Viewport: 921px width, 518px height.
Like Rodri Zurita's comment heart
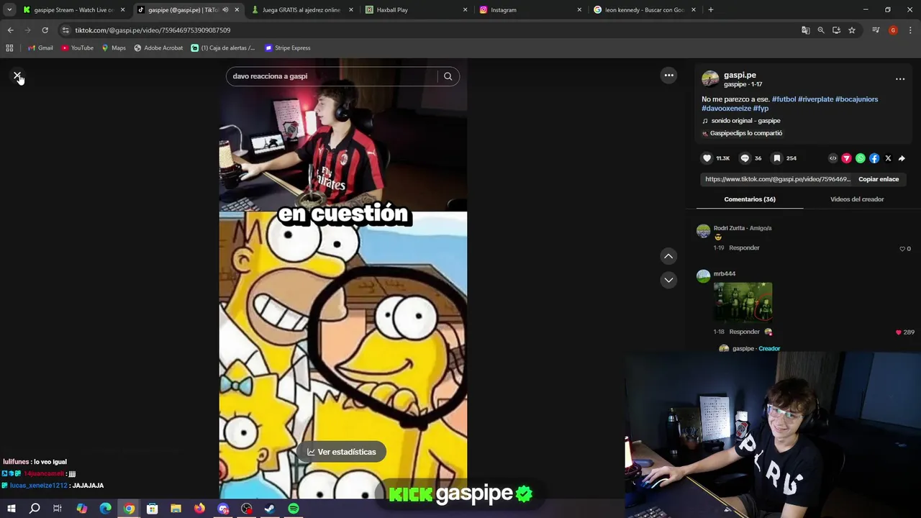tap(902, 249)
